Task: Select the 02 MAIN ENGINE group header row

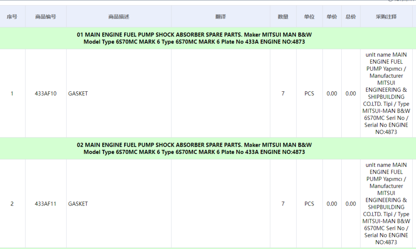Action: [x=194, y=148]
